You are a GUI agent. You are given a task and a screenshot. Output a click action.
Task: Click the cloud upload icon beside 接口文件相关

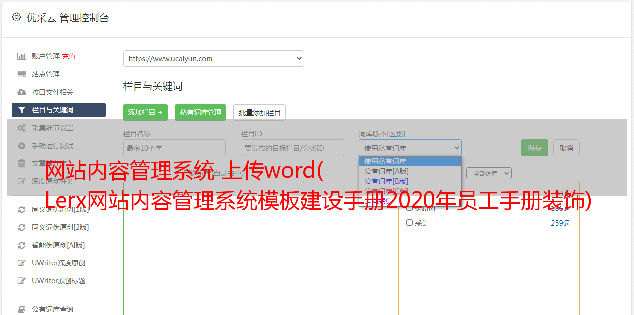21,92
